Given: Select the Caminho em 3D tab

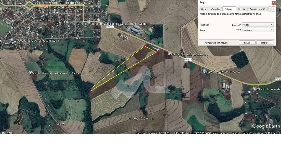Looking at the screenshot, I should [257, 9].
